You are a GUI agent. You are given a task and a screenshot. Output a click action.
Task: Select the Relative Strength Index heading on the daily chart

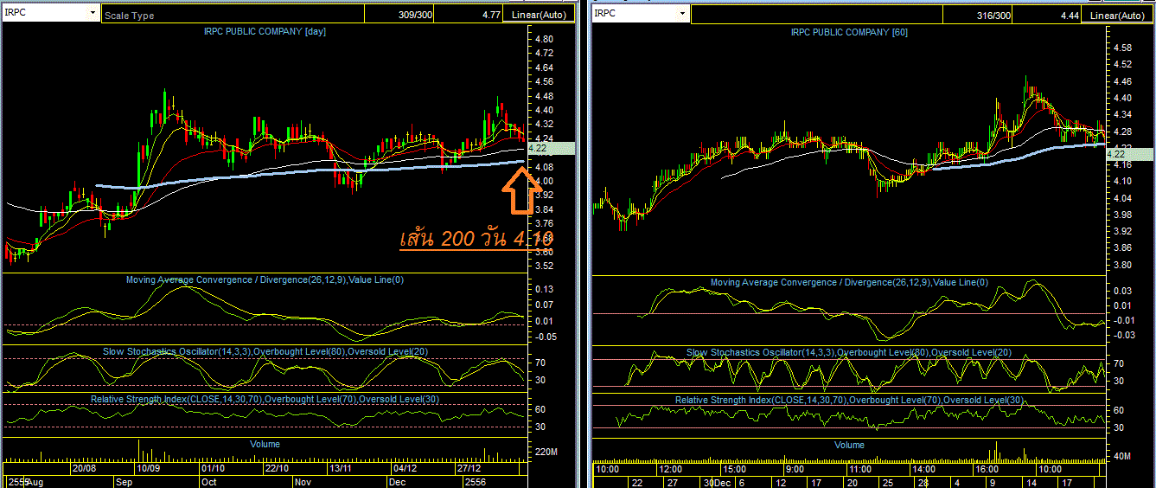[265, 399]
